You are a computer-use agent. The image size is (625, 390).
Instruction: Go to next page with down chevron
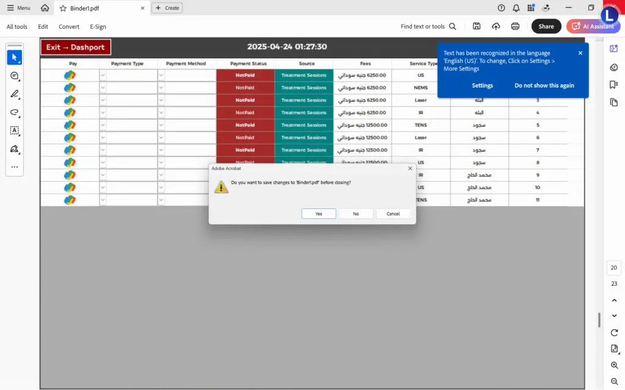pos(614,316)
